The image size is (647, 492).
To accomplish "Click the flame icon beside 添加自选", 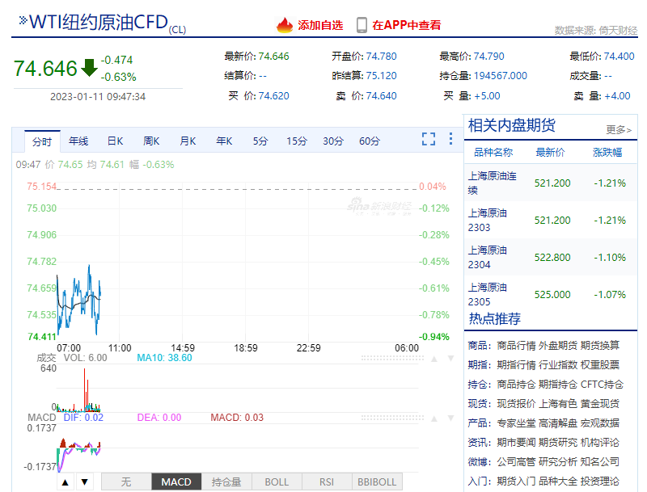I will (x=285, y=25).
